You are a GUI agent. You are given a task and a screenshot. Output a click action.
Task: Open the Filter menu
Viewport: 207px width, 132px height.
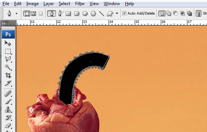(x=80, y=4)
